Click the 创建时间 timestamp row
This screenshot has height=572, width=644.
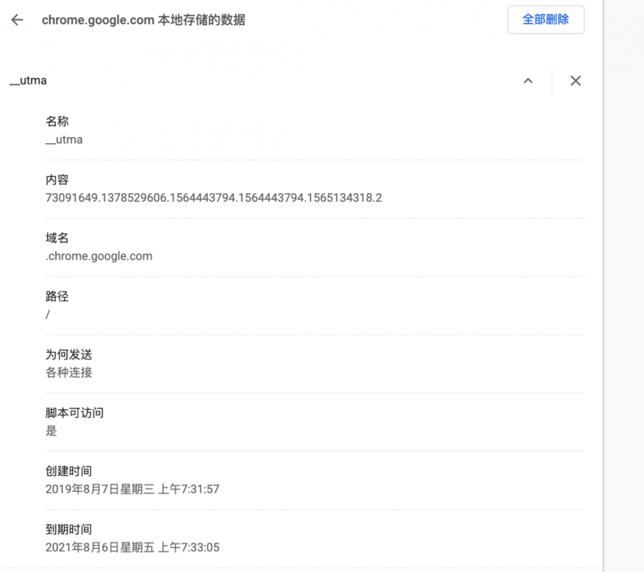pyautogui.click(x=132, y=489)
